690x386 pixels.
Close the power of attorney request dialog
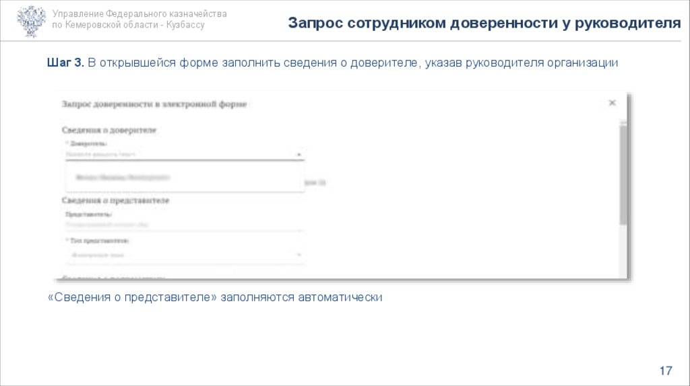tap(612, 103)
